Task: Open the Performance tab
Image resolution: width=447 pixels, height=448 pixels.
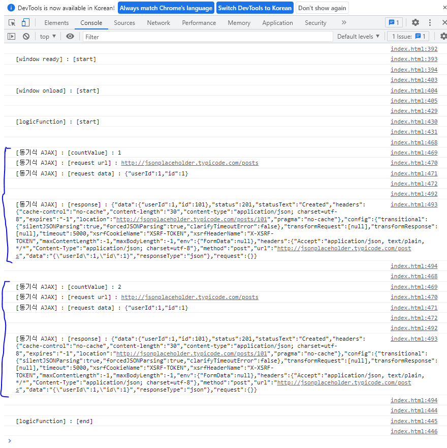Action: pos(199,23)
